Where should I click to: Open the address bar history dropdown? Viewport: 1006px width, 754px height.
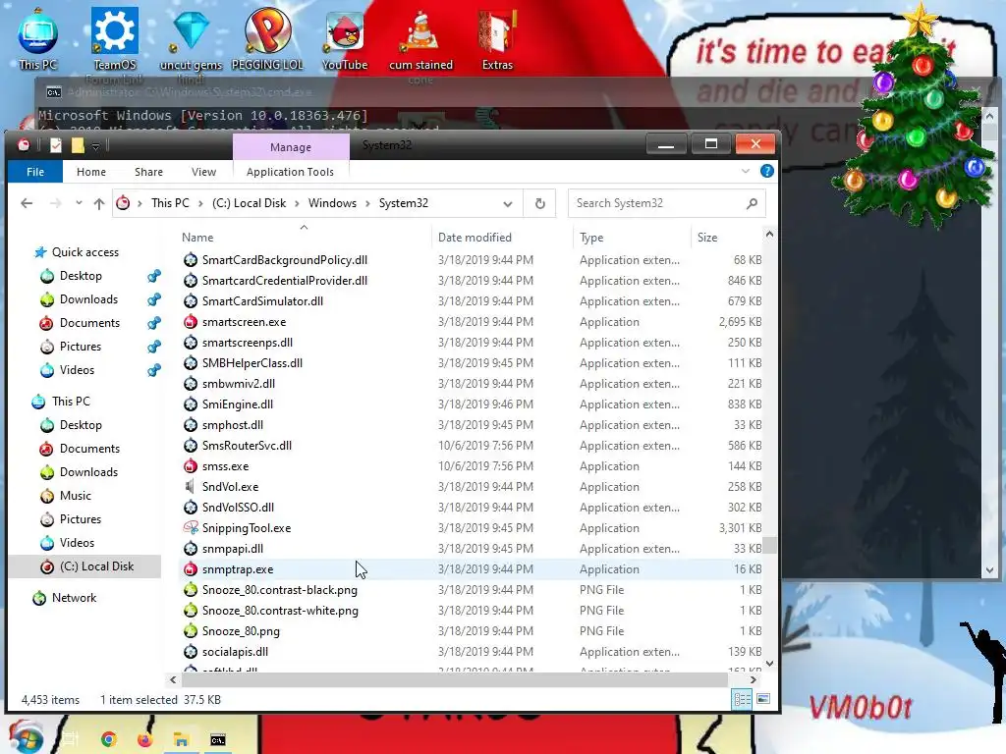tap(508, 204)
